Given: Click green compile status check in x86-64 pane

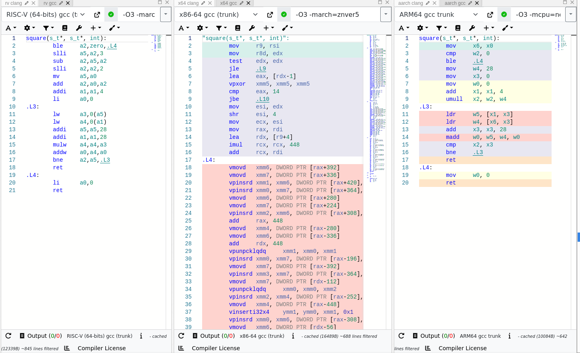Looking at the screenshot, I should tap(284, 14).
